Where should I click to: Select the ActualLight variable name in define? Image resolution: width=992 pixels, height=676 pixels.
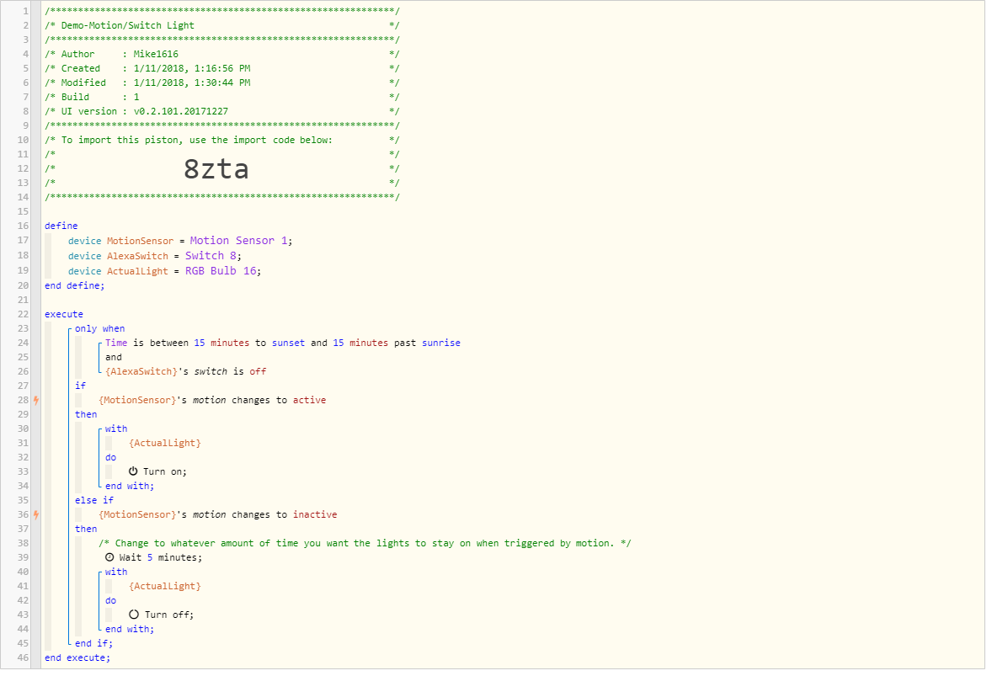pos(137,271)
